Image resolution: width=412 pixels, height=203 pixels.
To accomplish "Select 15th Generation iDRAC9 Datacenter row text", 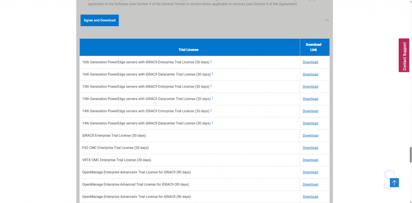I will pyautogui.click(x=146, y=99).
